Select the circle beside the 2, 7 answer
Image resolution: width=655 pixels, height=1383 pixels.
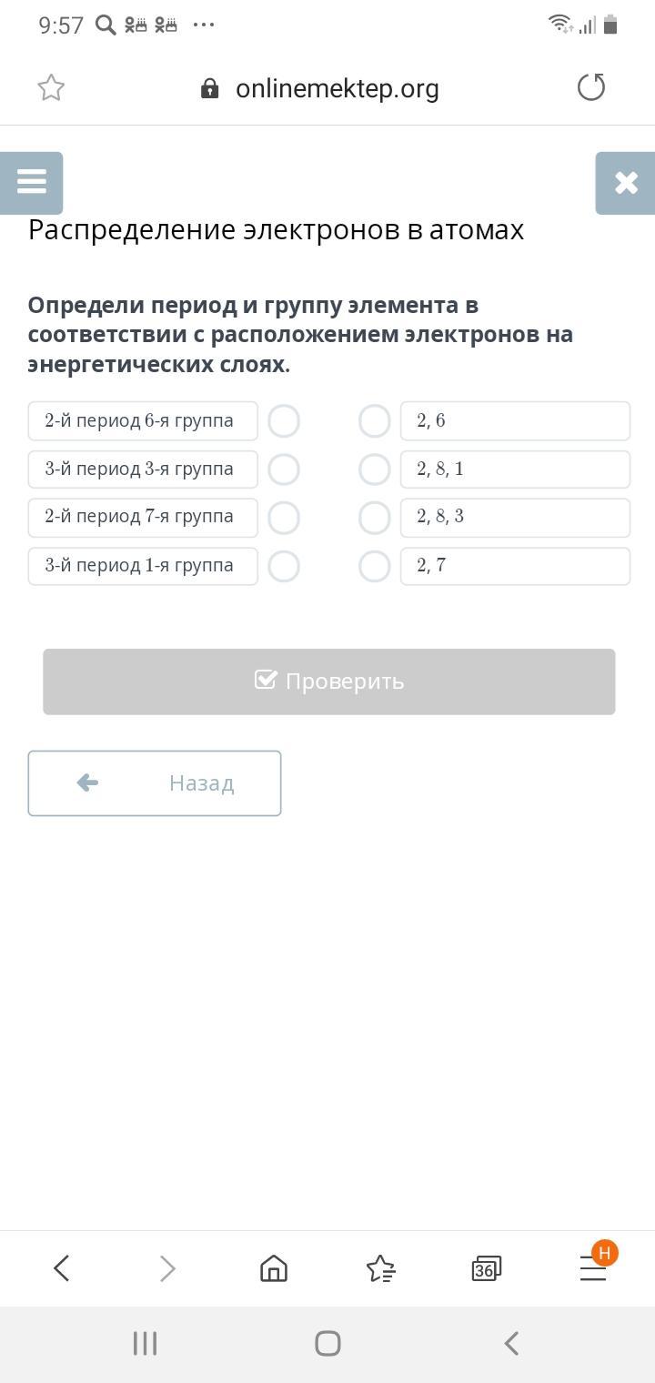[374, 566]
